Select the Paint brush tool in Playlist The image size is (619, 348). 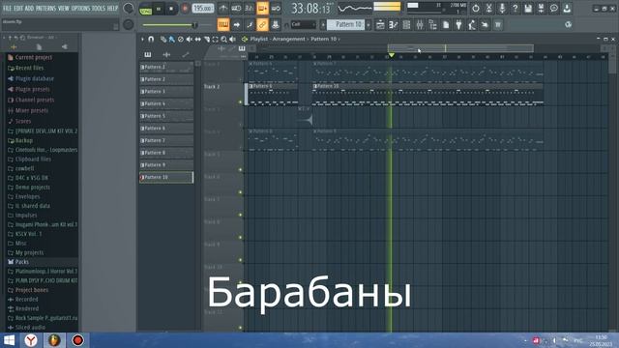172,39
